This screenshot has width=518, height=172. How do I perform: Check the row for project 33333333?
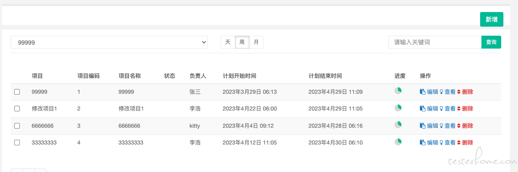[x=17, y=142]
